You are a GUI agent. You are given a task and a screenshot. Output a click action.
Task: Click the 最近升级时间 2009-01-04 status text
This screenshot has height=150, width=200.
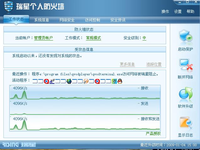pos(168,145)
